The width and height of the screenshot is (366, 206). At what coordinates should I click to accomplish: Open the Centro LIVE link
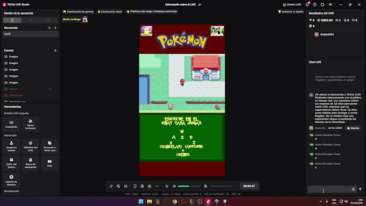tap(292, 4)
